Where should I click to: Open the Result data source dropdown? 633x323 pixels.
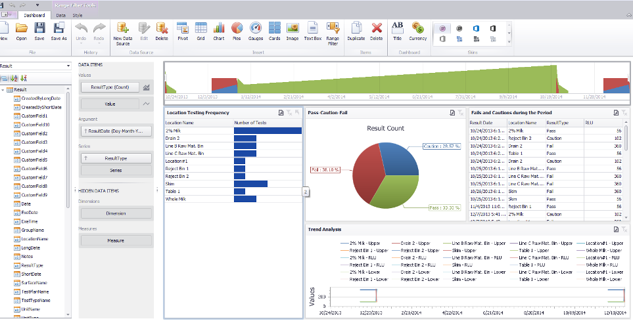(68, 66)
